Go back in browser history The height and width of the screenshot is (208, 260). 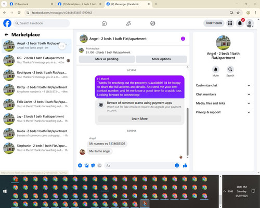tap(5, 12)
